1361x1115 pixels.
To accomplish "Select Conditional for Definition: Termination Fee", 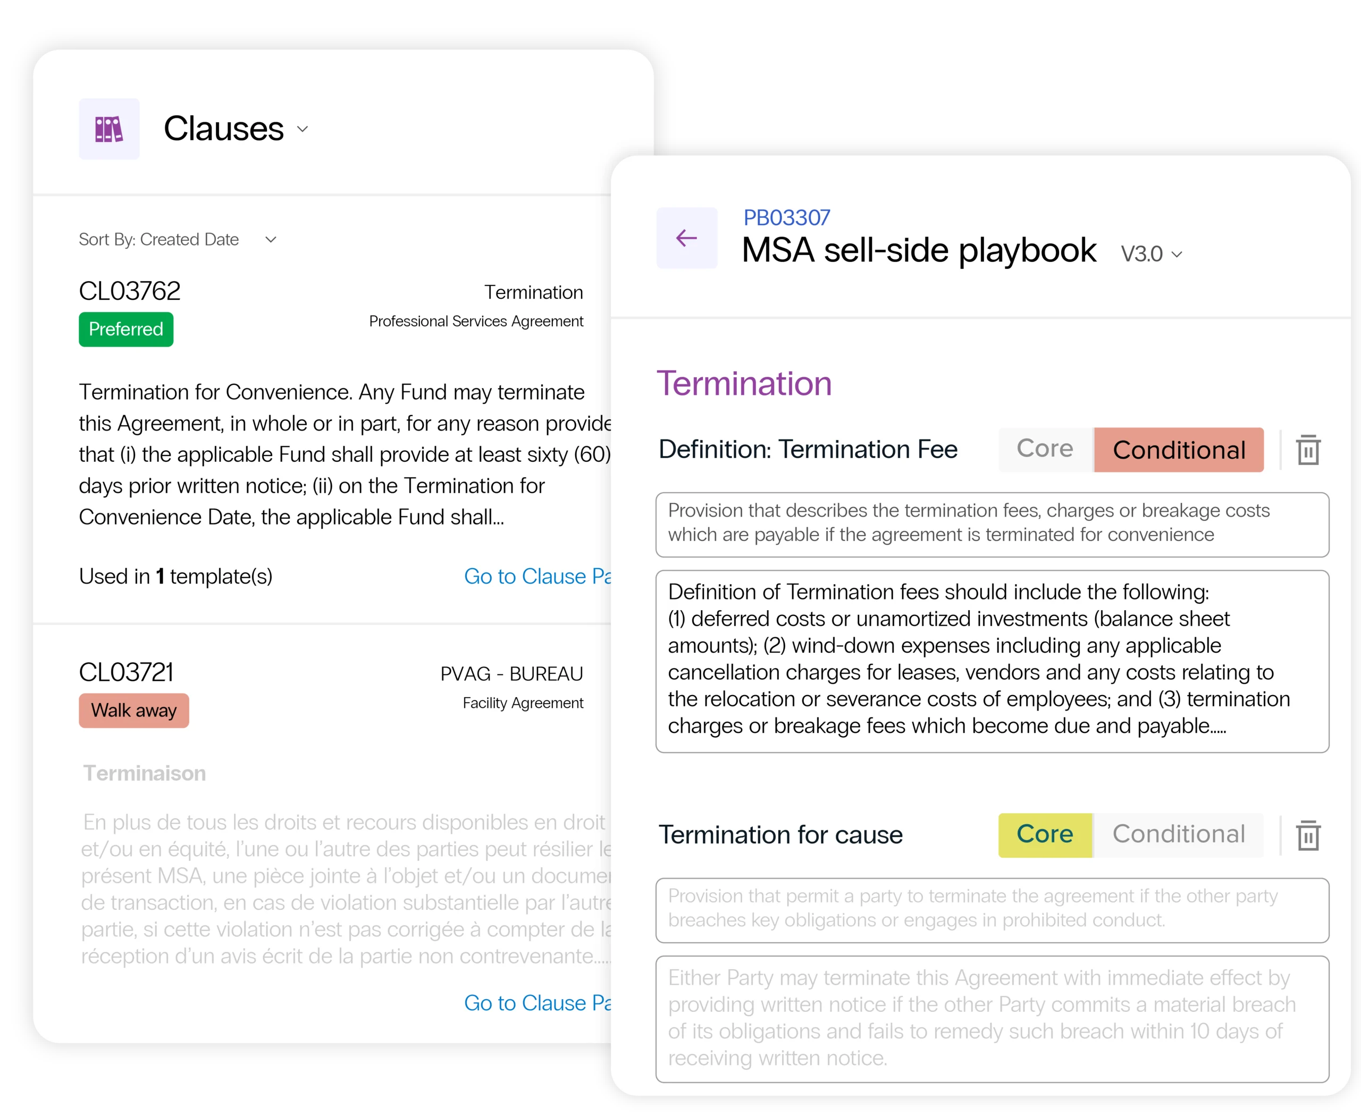I will click(x=1179, y=450).
